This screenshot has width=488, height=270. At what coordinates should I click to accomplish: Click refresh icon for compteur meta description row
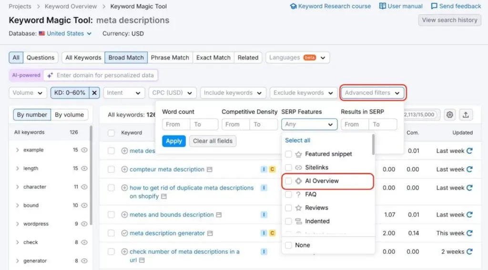click(x=469, y=169)
